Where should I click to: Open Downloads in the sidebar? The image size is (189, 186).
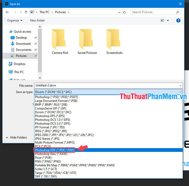tap(21, 44)
